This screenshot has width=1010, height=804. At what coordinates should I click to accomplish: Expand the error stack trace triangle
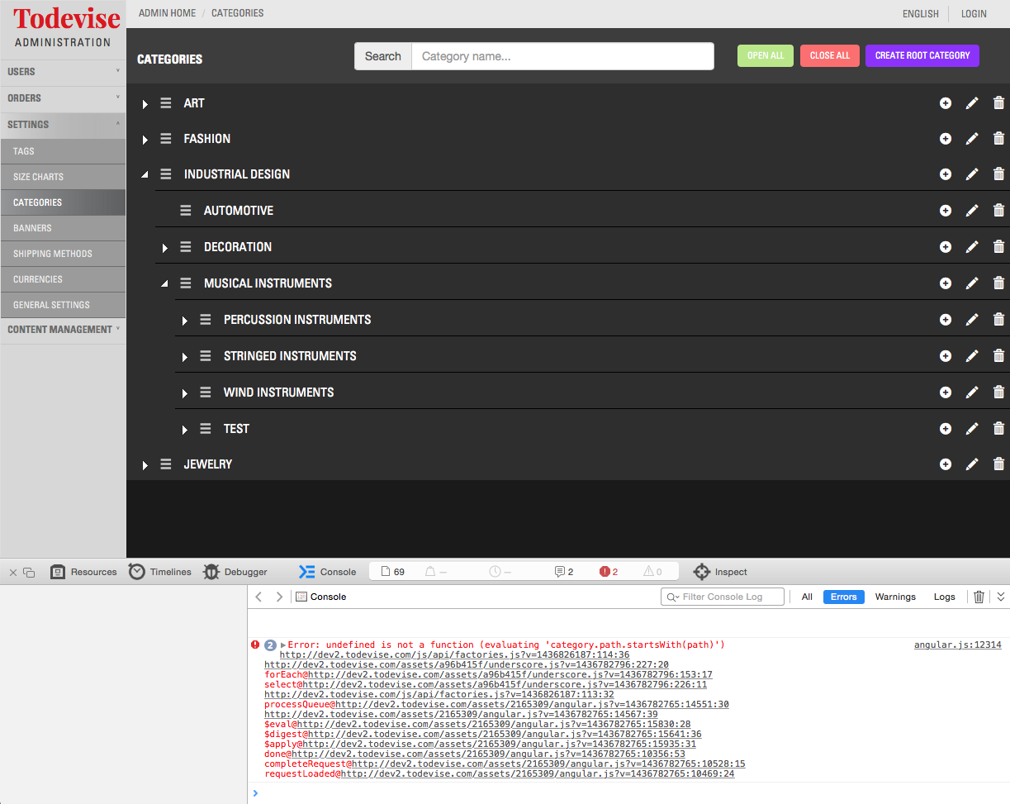click(x=283, y=645)
